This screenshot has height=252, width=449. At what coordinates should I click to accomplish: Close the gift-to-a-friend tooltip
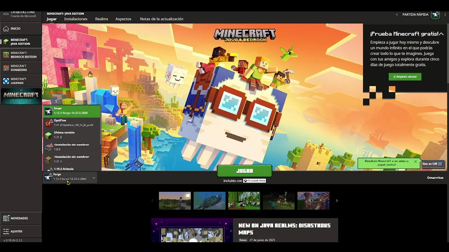point(415,161)
